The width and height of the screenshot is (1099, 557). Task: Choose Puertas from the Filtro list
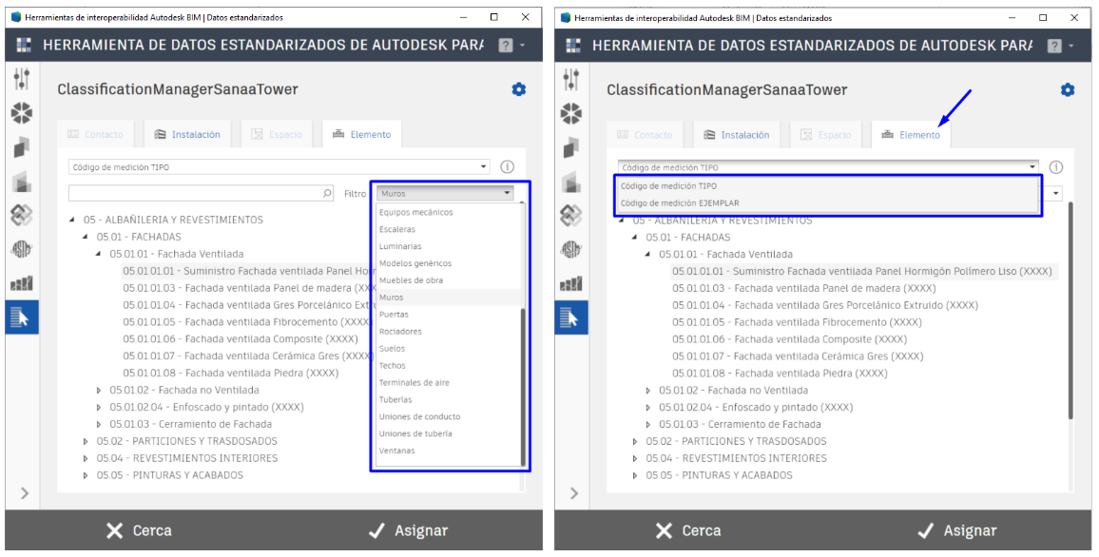point(394,315)
